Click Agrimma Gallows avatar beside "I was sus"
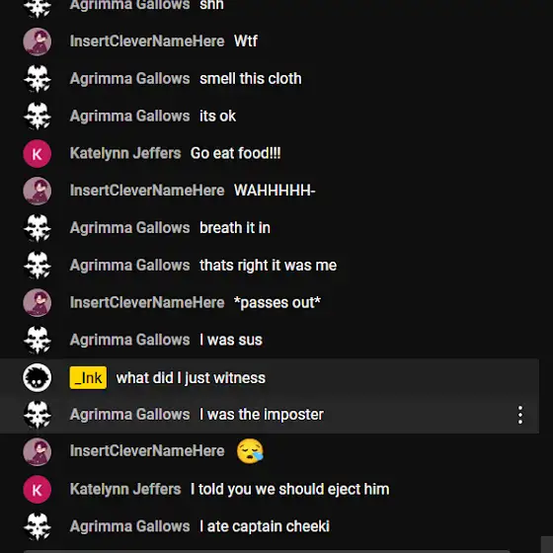Viewport: 553px width, 553px height. tap(38, 340)
